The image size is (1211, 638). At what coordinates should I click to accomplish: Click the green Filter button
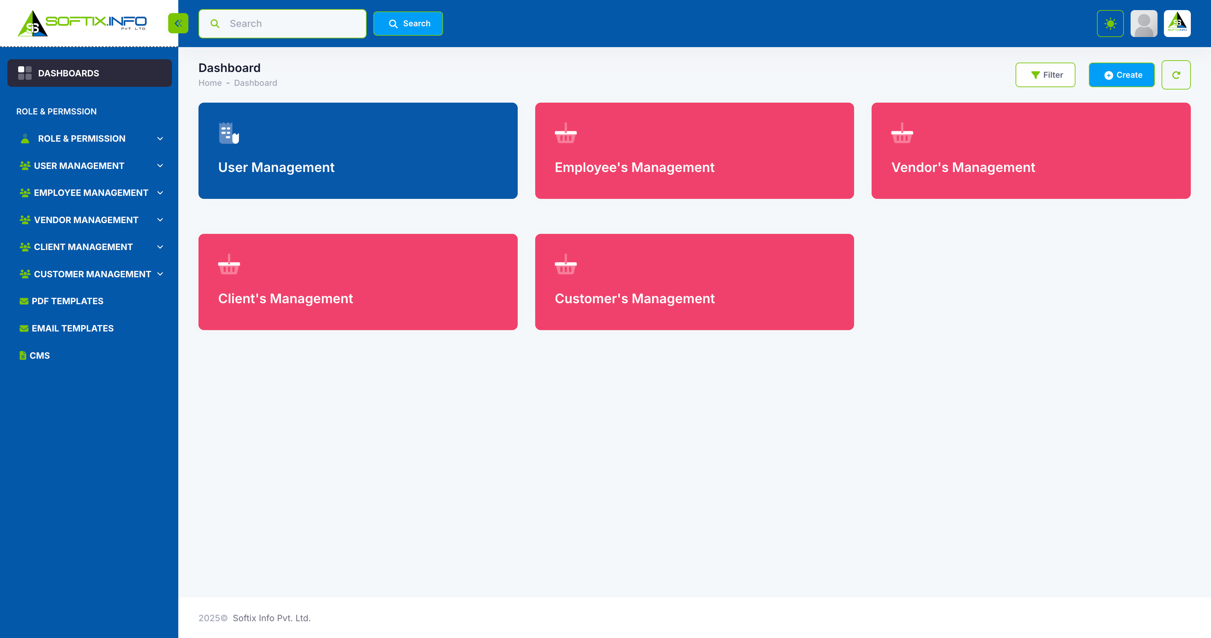pos(1045,74)
